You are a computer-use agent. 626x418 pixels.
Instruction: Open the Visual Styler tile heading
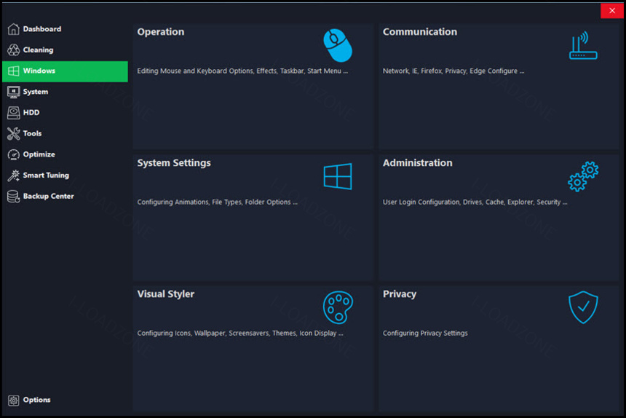pos(166,294)
